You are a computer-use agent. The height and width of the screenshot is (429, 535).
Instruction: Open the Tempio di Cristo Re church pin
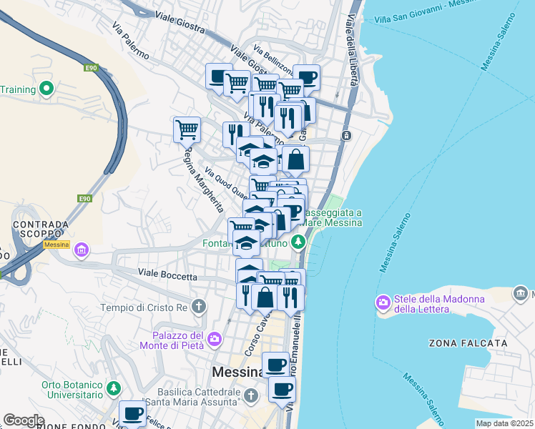(x=199, y=306)
